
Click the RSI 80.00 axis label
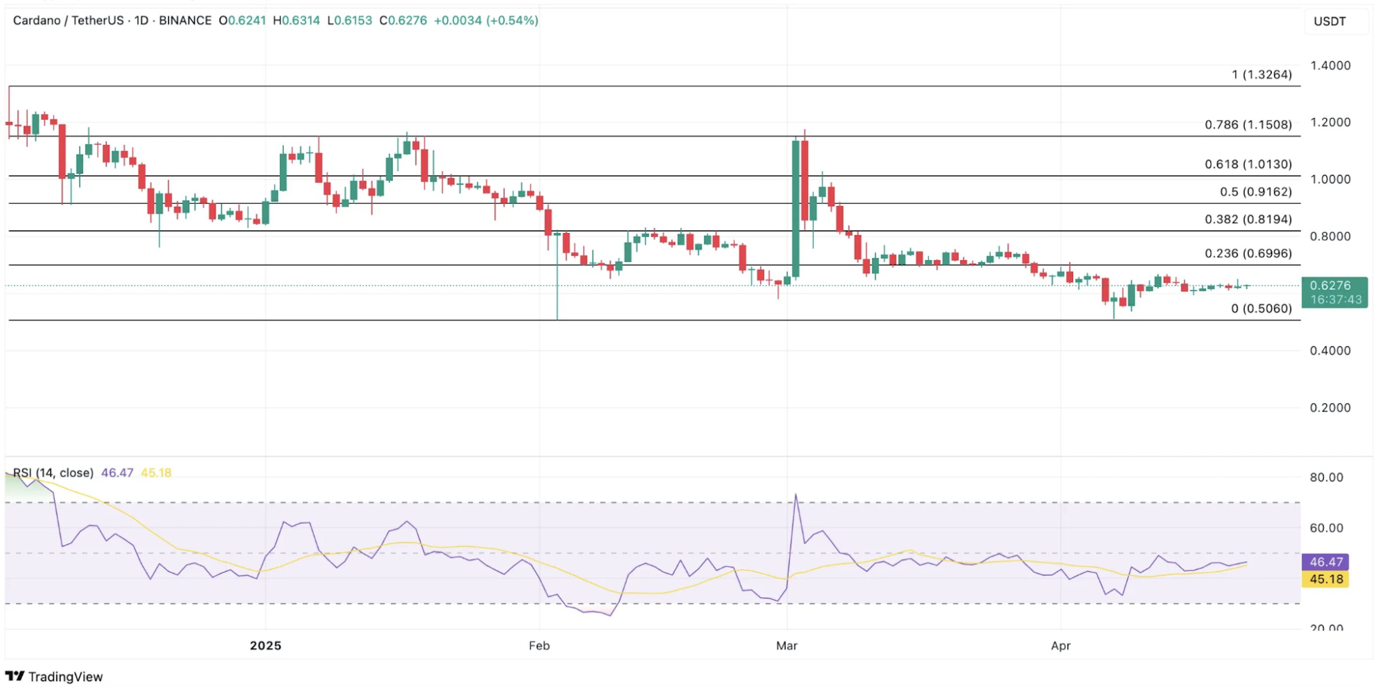click(x=1326, y=477)
